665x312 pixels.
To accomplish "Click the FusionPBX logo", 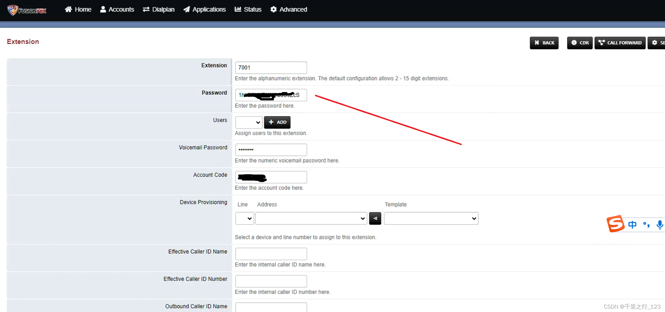I will (27, 10).
